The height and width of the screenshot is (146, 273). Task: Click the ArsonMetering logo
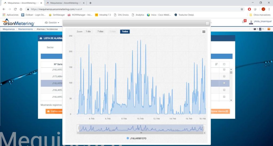tap(18, 22)
